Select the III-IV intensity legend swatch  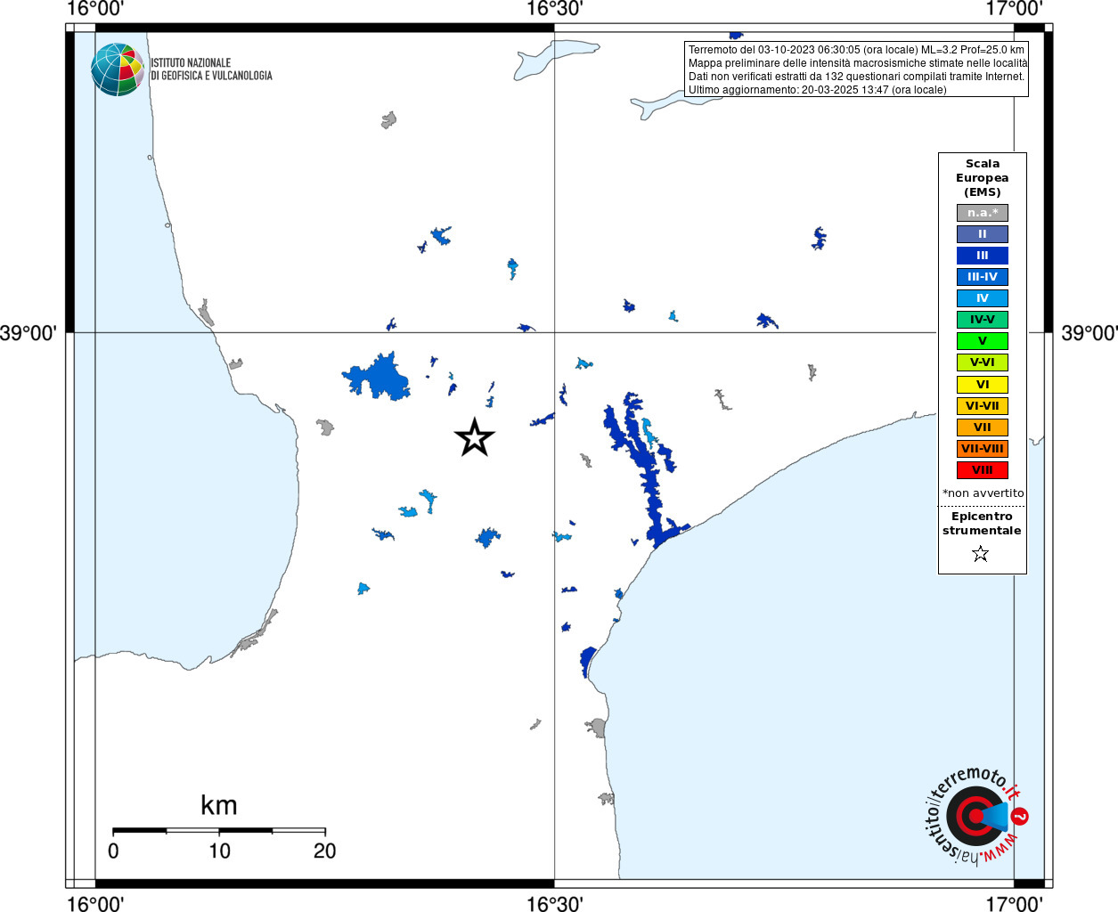[x=982, y=277]
